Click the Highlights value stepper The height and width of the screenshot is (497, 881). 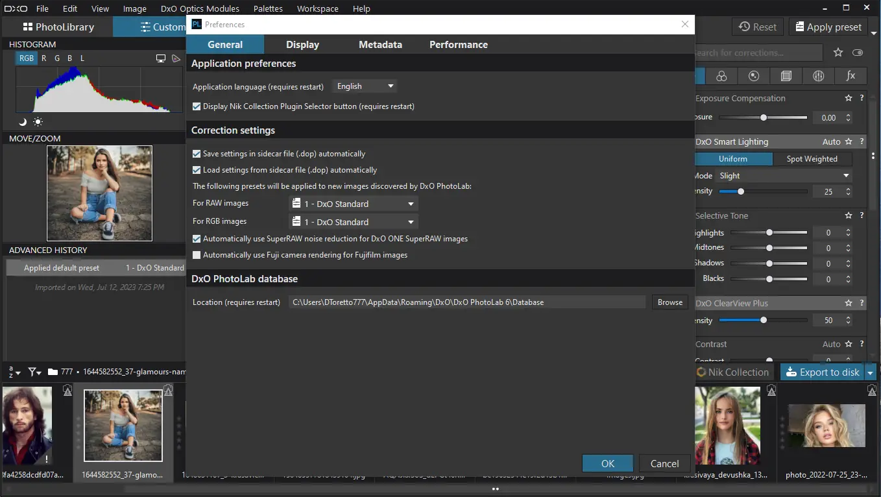[x=848, y=233]
